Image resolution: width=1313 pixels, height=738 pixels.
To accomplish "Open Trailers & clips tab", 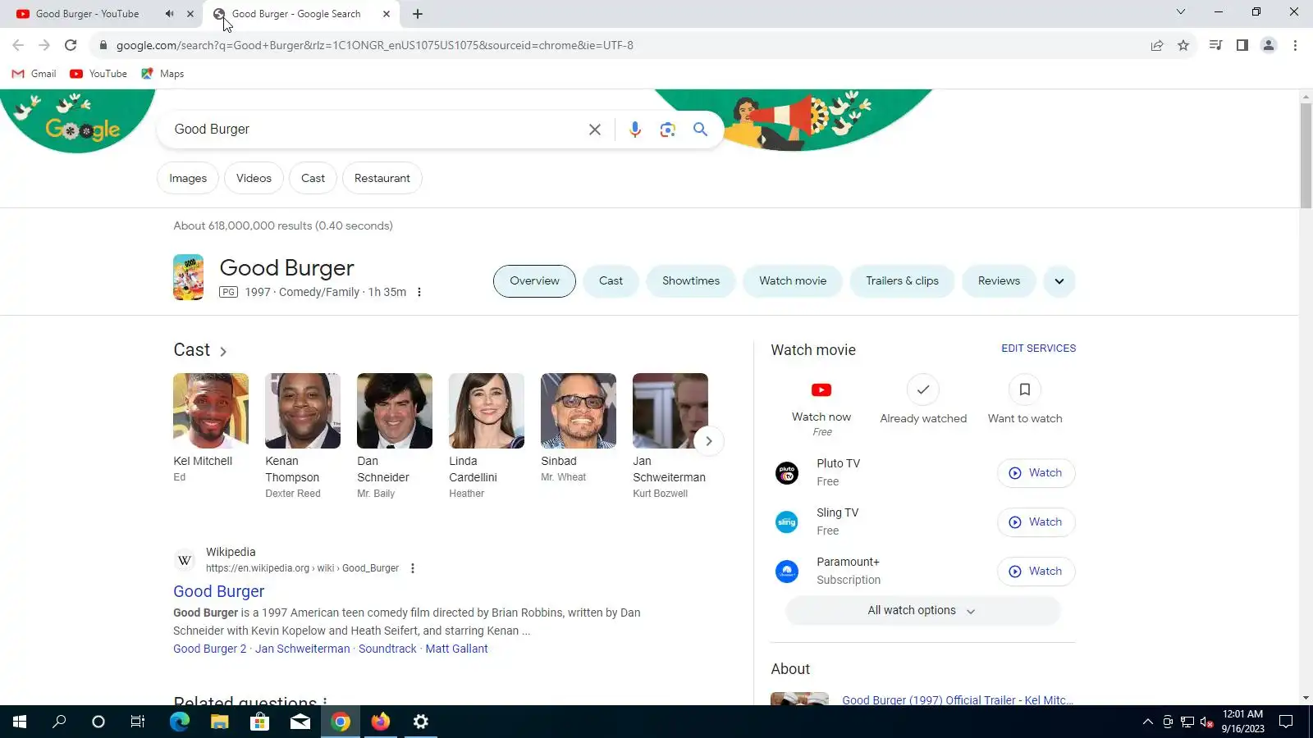I will 902,281.
